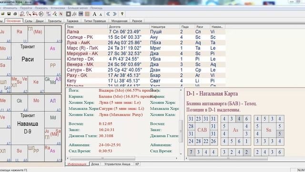Screen dimensions: 305x172
Task: Select the КР bottom tab
Action: coord(137,164)
